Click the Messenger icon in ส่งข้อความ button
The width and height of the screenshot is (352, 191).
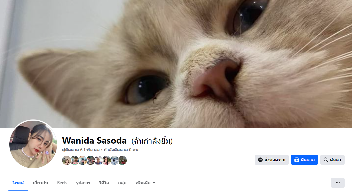tap(260, 160)
